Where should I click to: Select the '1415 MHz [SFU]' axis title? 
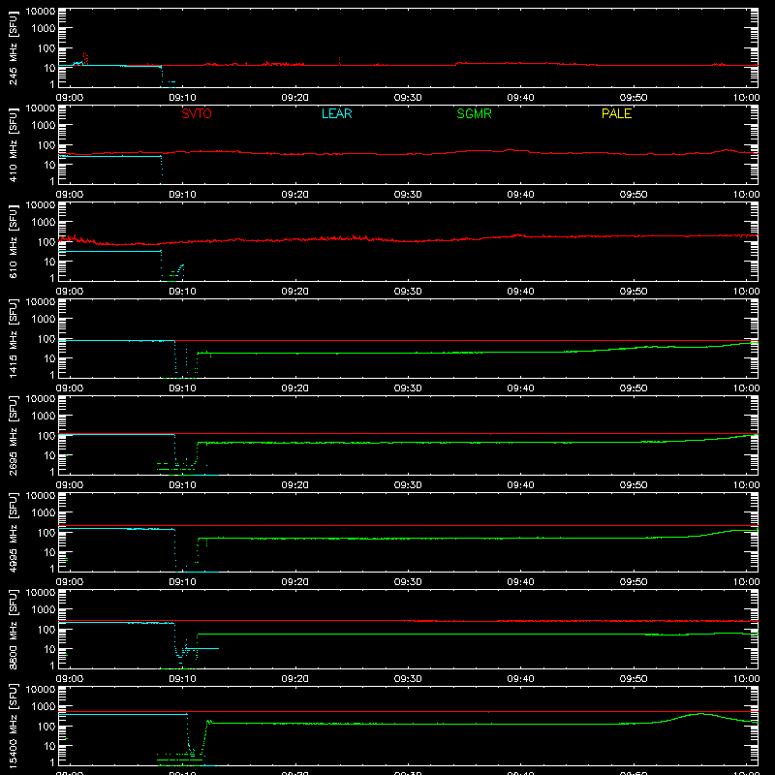[13, 338]
